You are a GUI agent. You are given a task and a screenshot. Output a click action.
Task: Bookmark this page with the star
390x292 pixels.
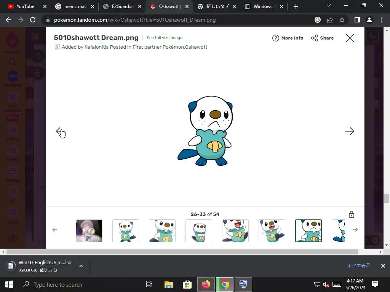point(342,20)
